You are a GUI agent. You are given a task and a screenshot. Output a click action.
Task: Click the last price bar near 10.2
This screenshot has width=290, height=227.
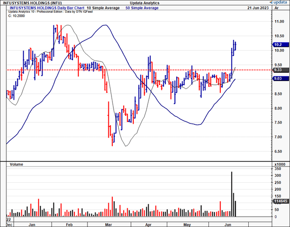point(236,46)
